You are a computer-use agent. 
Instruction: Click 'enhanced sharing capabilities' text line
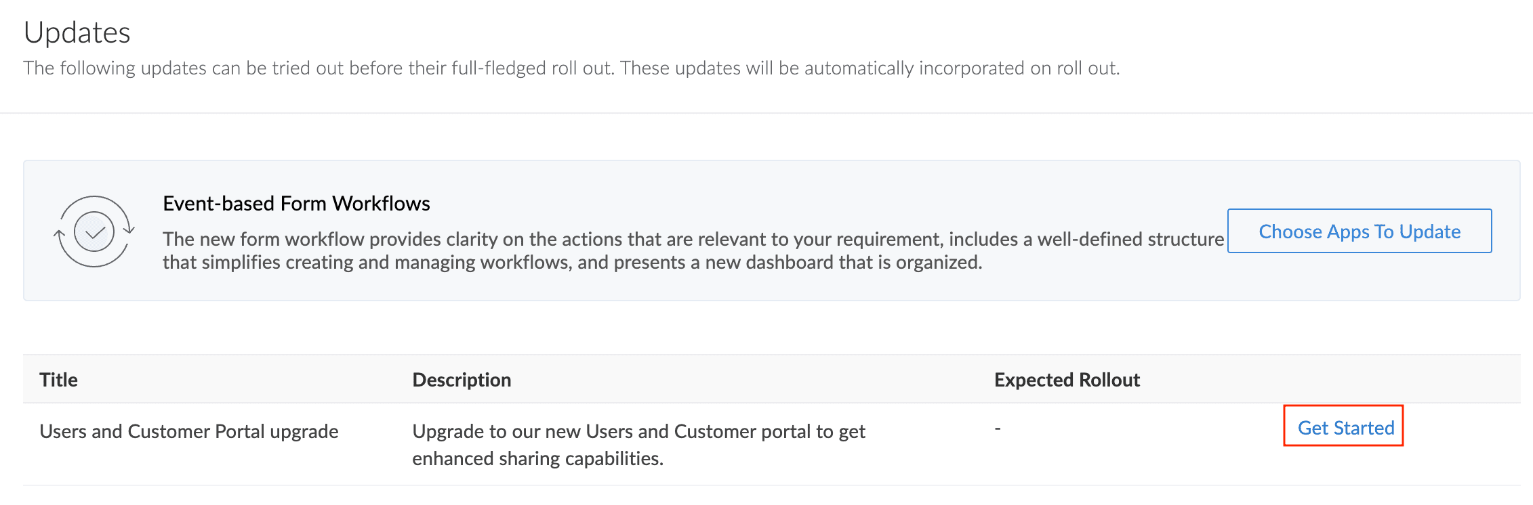coord(537,458)
